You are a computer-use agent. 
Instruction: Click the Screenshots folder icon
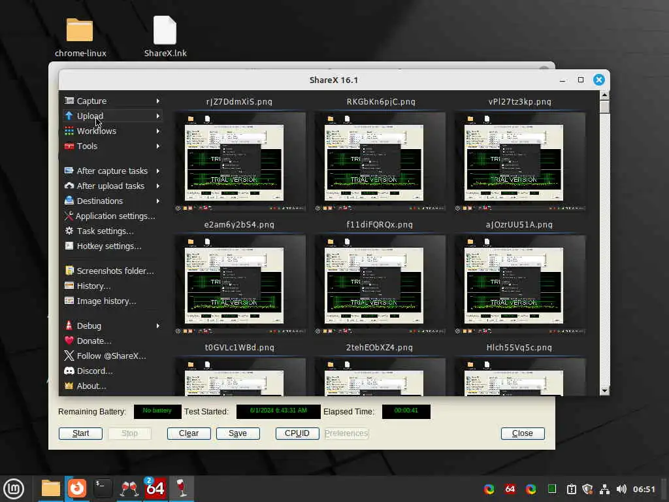click(x=69, y=271)
